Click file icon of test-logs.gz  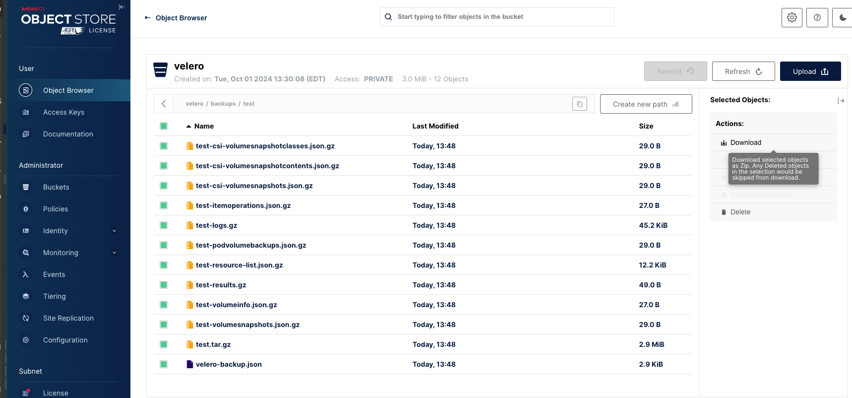tap(189, 225)
